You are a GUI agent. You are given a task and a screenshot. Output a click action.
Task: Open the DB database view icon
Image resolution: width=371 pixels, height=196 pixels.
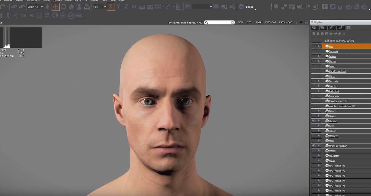tap(24, 16)
